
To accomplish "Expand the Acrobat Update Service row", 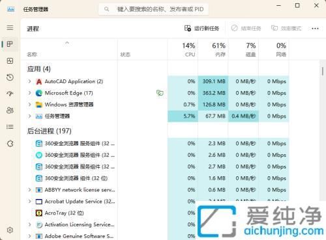I will click(29, 202).
